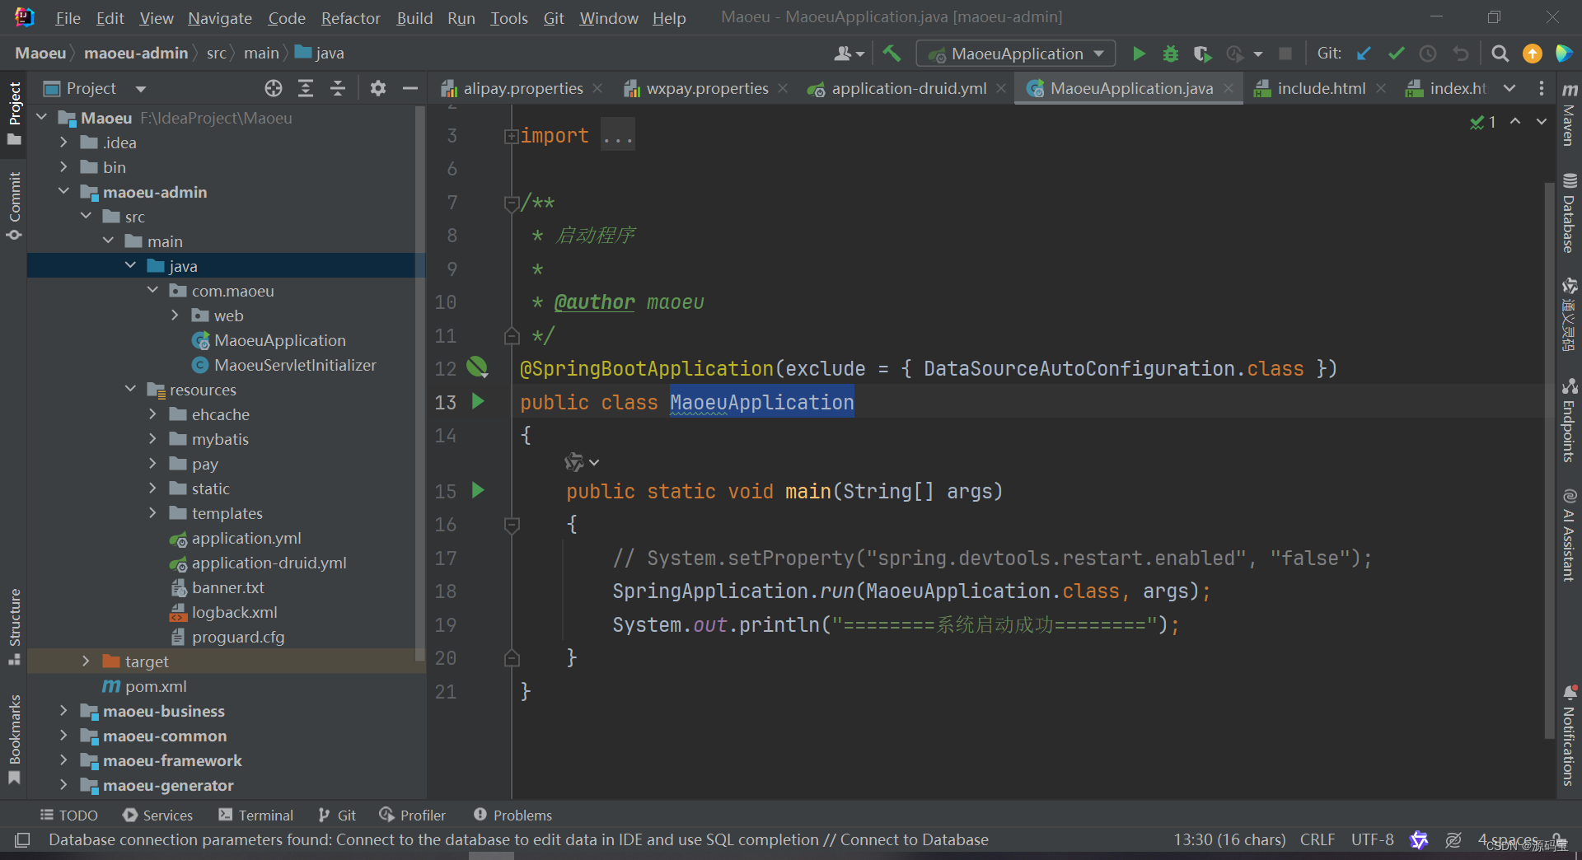1582x860 pixels.
Task: Click the AI inlay icon above main method
Action: pos(574,462)
